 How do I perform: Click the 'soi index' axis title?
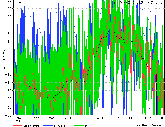tap(4, 60)
